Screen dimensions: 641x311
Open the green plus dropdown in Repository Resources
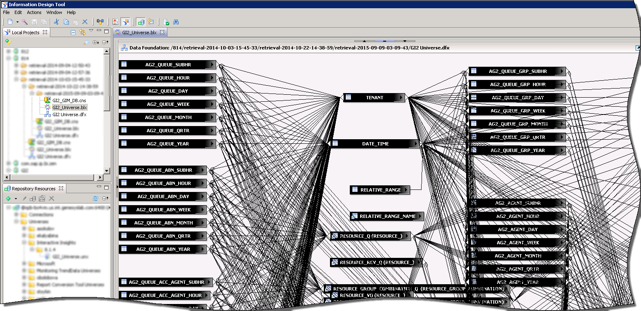coord(16,199)
